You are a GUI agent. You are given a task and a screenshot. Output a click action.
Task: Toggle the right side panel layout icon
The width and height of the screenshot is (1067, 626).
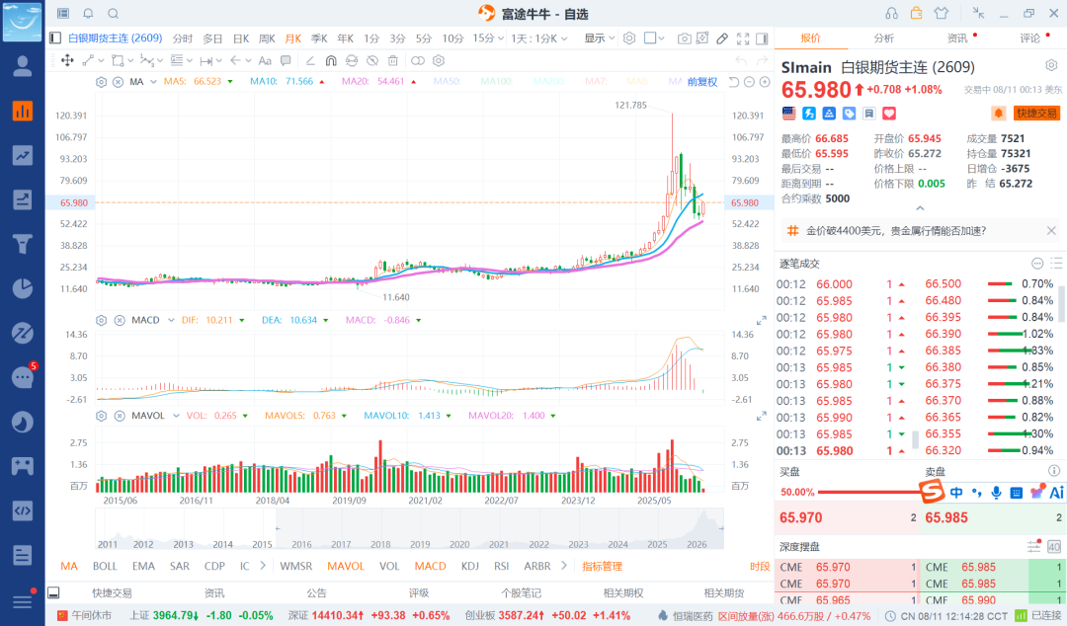762,39
